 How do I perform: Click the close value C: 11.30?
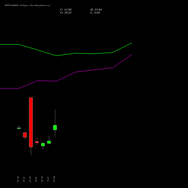point(66,10)
